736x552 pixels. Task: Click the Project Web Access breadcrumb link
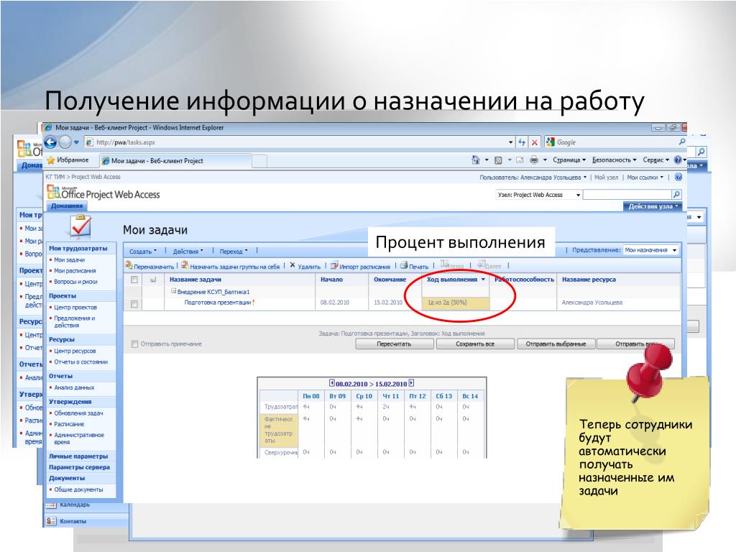96,177
